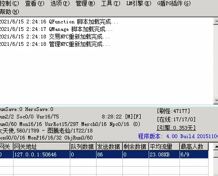This screenshot has height=176, width=218.
Task: Click the log pane scroll down arrow
Action: tap(216, 101)
